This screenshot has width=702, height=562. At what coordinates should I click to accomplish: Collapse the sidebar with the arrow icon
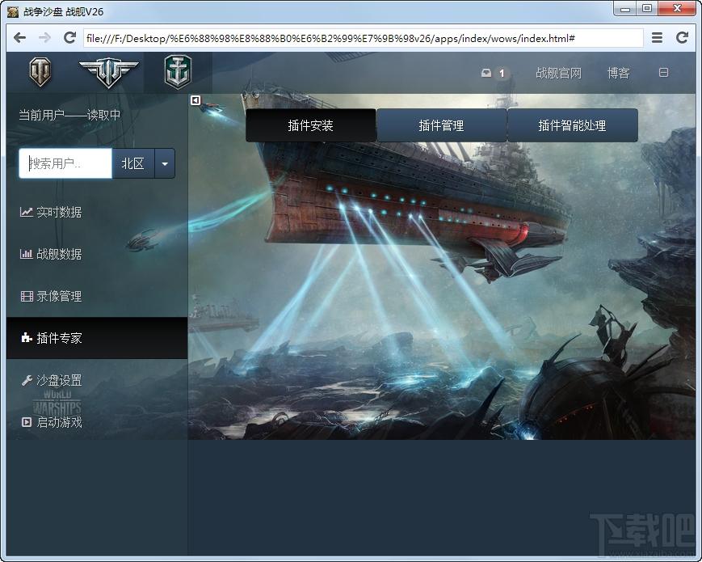[x=195, y=100]
